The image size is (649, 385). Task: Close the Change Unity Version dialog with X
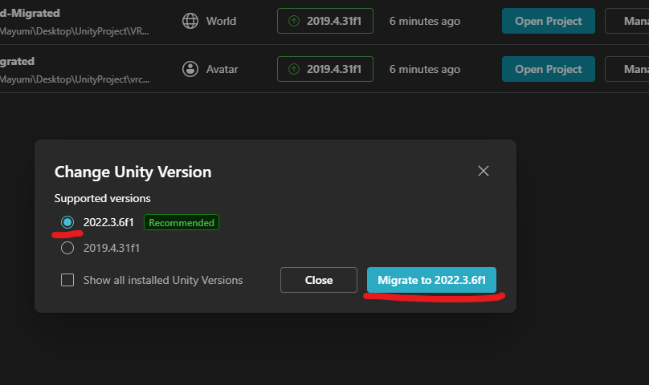(484, 171)
